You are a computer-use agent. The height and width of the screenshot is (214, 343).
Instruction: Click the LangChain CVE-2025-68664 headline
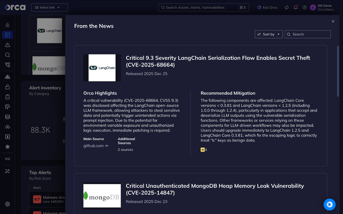click(x=218, y=61)
